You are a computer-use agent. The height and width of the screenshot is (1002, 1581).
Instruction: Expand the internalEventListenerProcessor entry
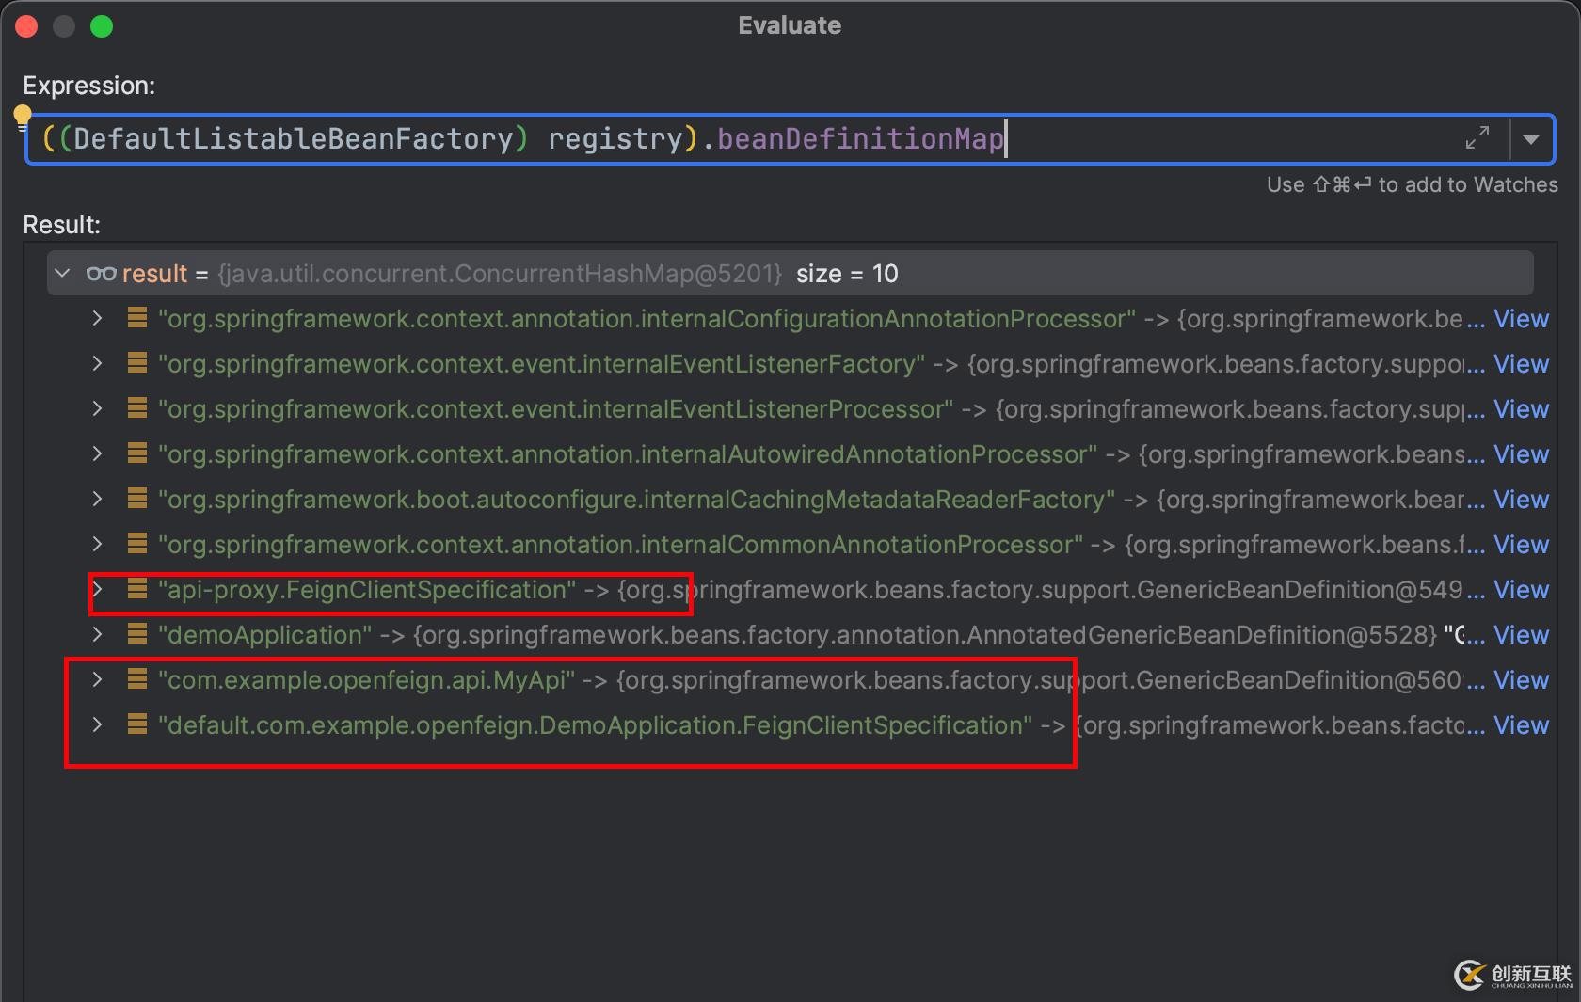pos(97,409)
